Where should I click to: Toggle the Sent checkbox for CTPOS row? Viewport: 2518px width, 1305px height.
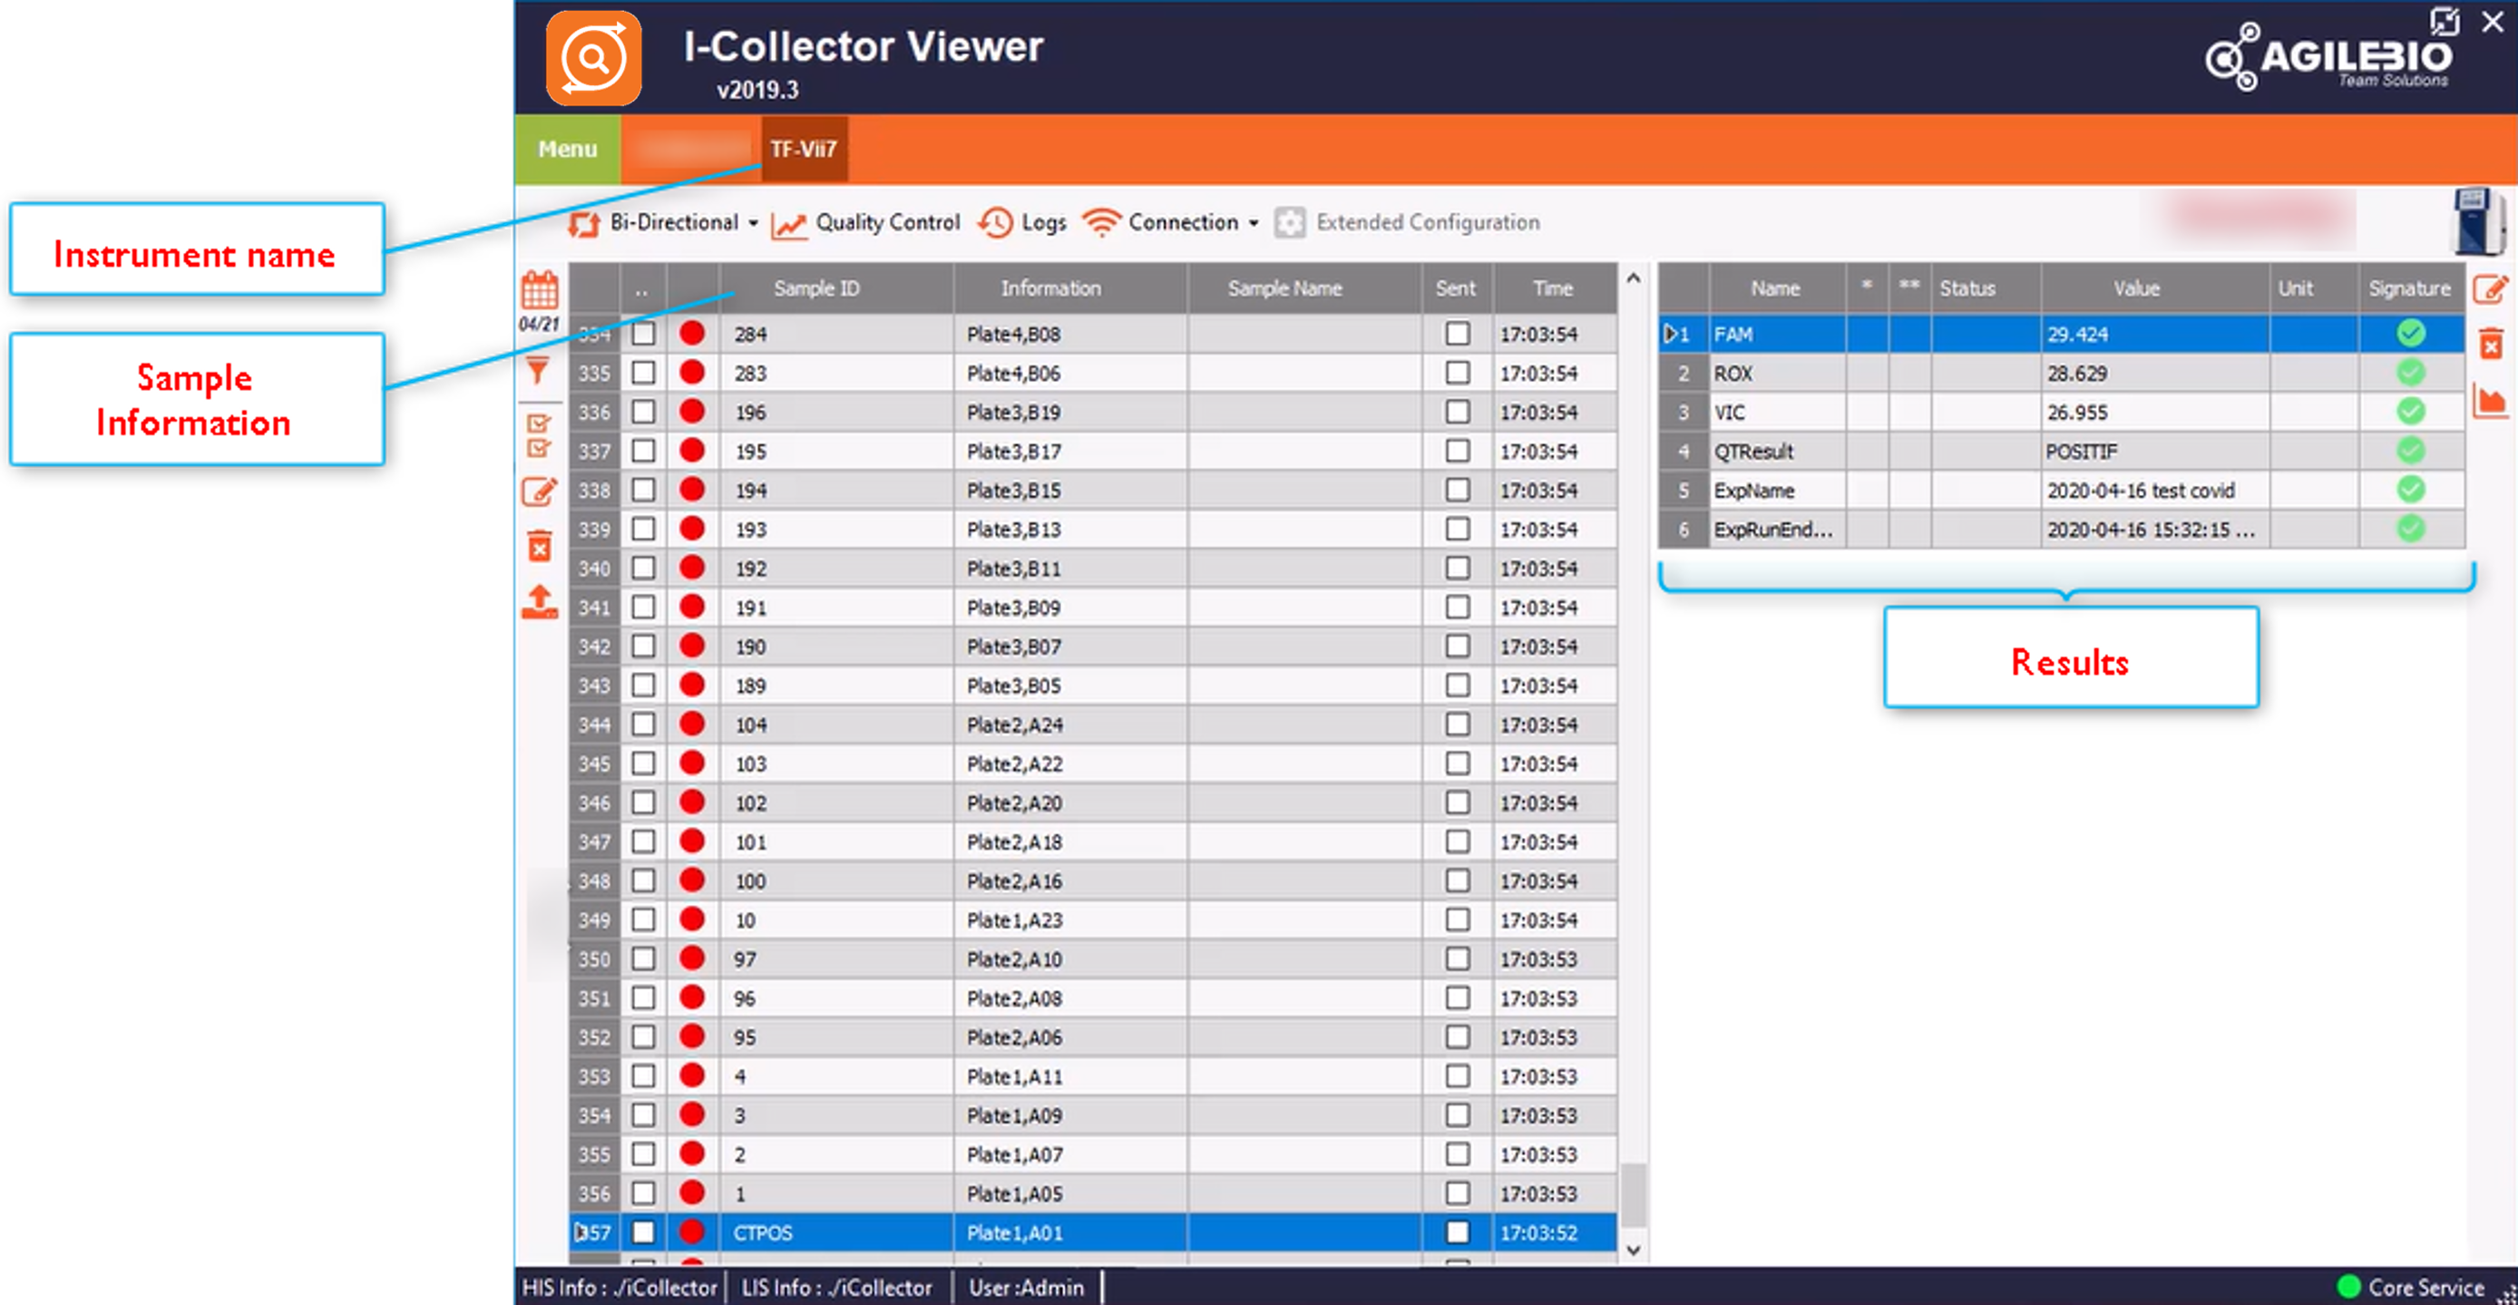tap(1458, 1232)
